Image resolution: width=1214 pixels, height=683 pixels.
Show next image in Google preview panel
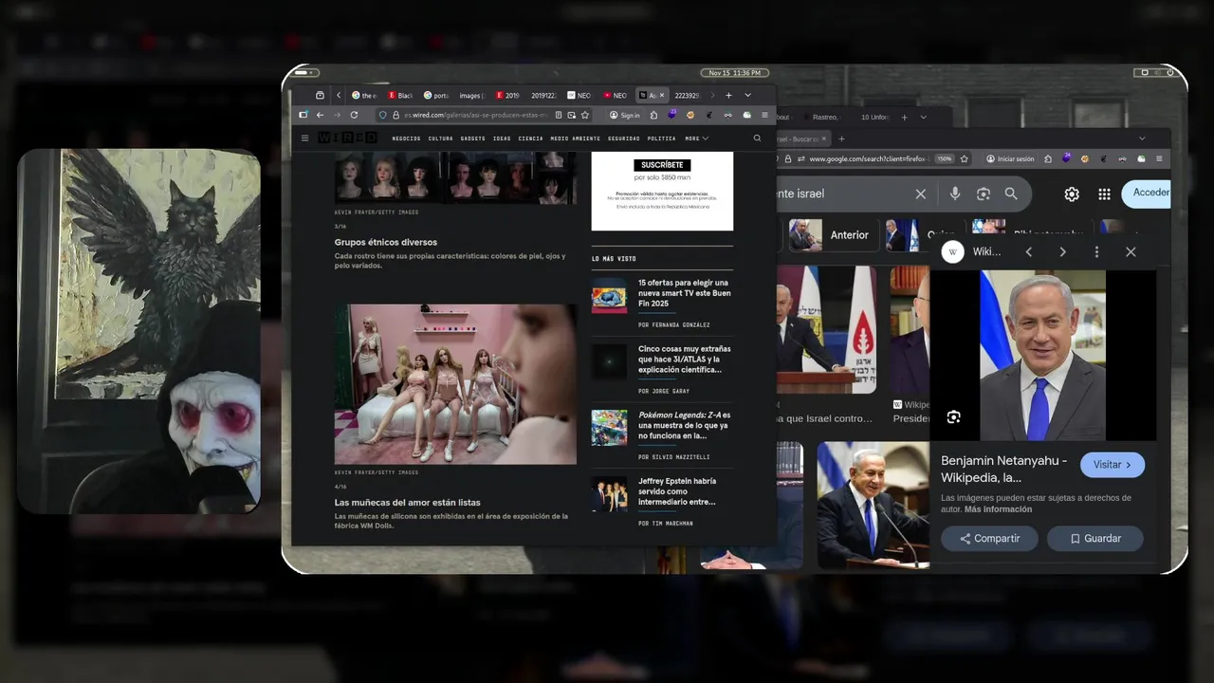pyautogui.click(x=1062, y=251)
